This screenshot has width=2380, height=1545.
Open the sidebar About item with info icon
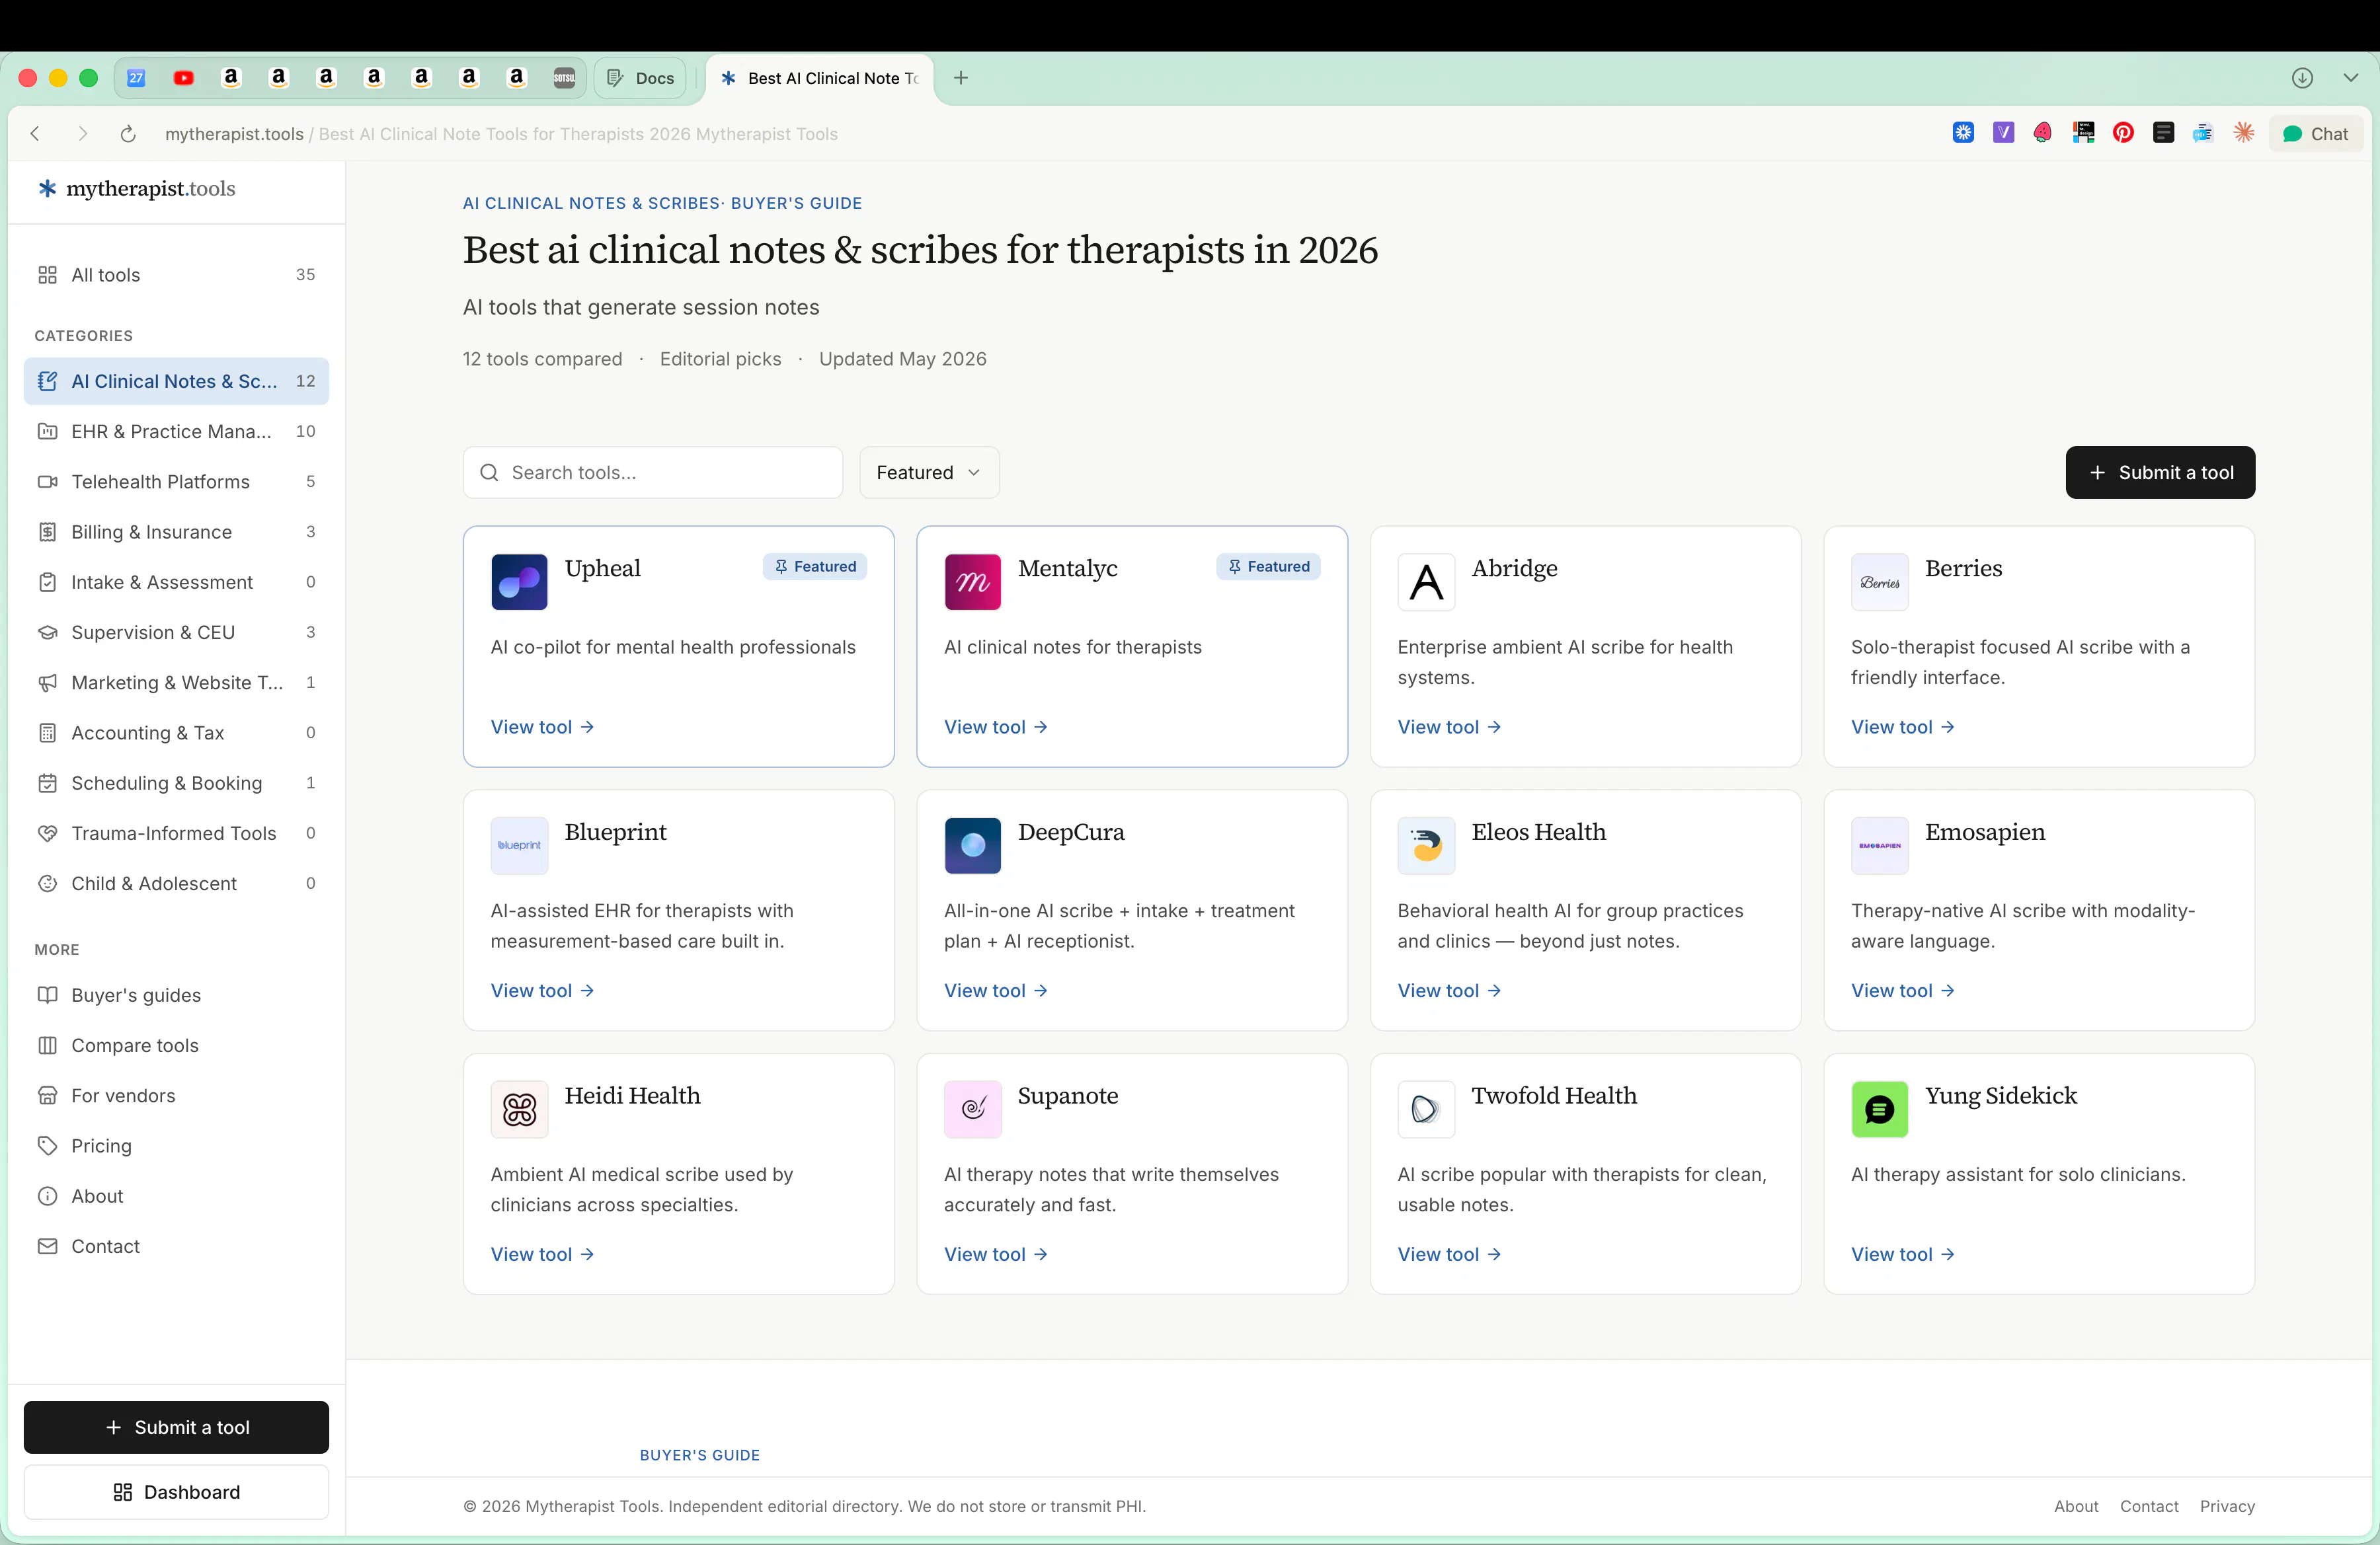click(176, 1196)
